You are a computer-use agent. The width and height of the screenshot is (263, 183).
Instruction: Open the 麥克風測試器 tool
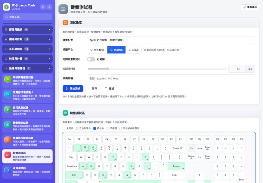(x=27, y=111)
